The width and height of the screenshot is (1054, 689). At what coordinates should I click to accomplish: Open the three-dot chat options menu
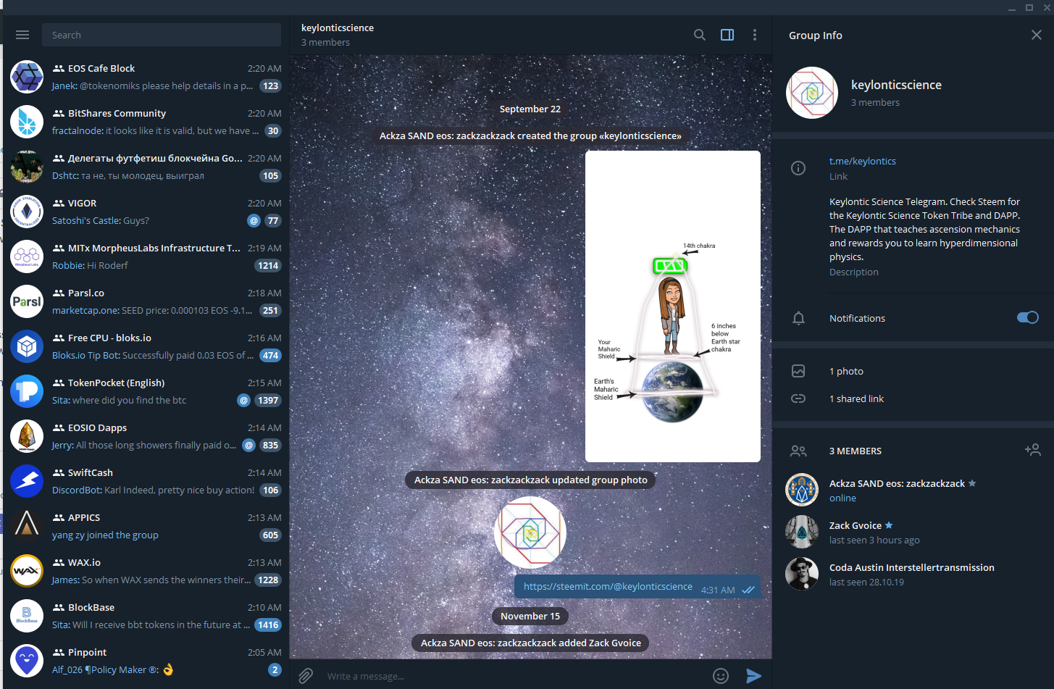coord(754,35)
